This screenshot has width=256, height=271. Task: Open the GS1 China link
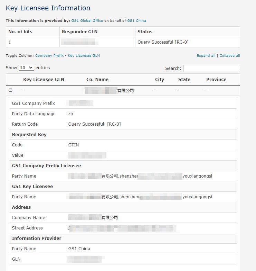point(136,21)
